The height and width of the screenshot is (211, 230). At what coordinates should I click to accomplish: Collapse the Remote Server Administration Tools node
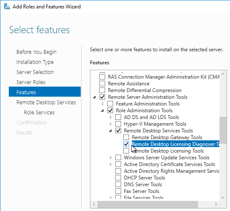click(95, 97)
